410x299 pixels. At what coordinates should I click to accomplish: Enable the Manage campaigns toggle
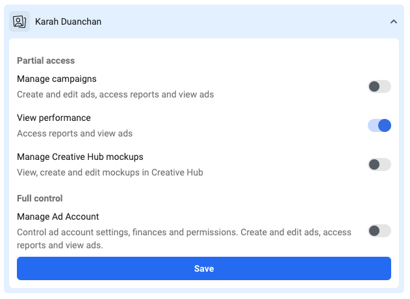(x=379, y=86)
